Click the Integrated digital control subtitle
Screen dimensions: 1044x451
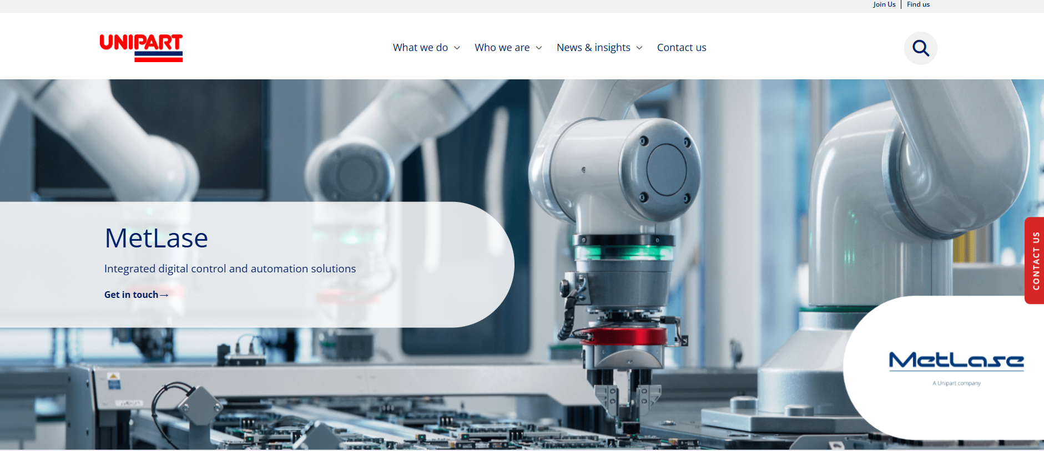[230, 269]
